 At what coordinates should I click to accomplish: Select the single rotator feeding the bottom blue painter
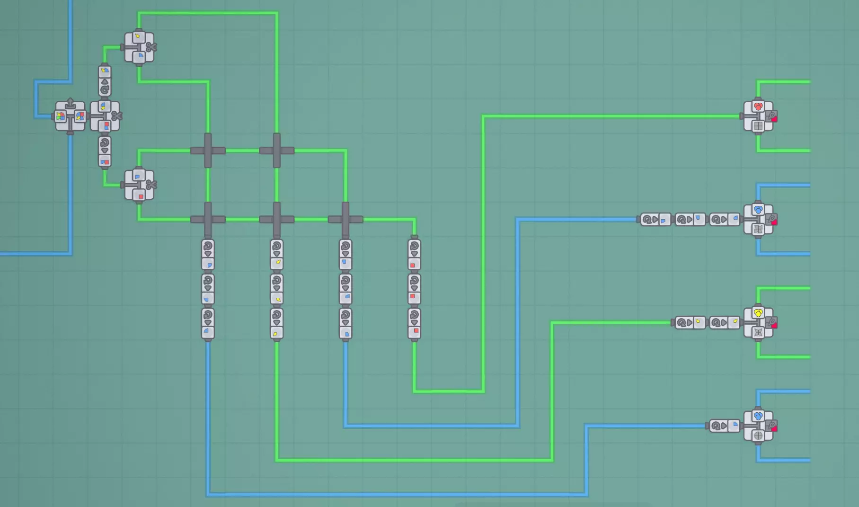coord(724,426)
